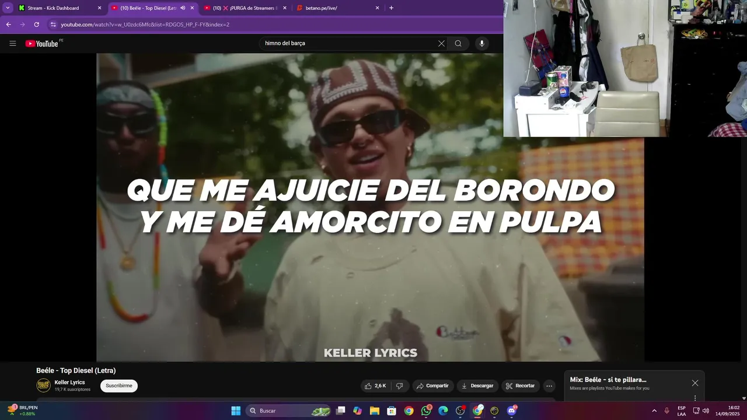Viewport: 747px width, 420px height.
Task: Switch to betano.pe/live tab
Action: coord(337,8)
